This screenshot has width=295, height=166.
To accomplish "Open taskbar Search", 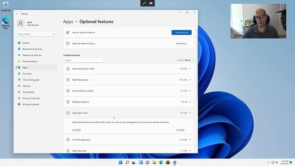I will pyautogui.click(x=127, y=162).
